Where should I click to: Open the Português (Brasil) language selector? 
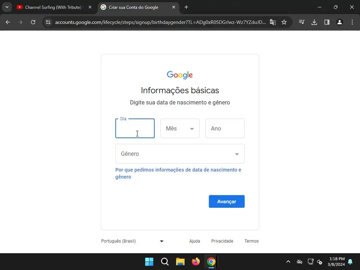[133, 241]
